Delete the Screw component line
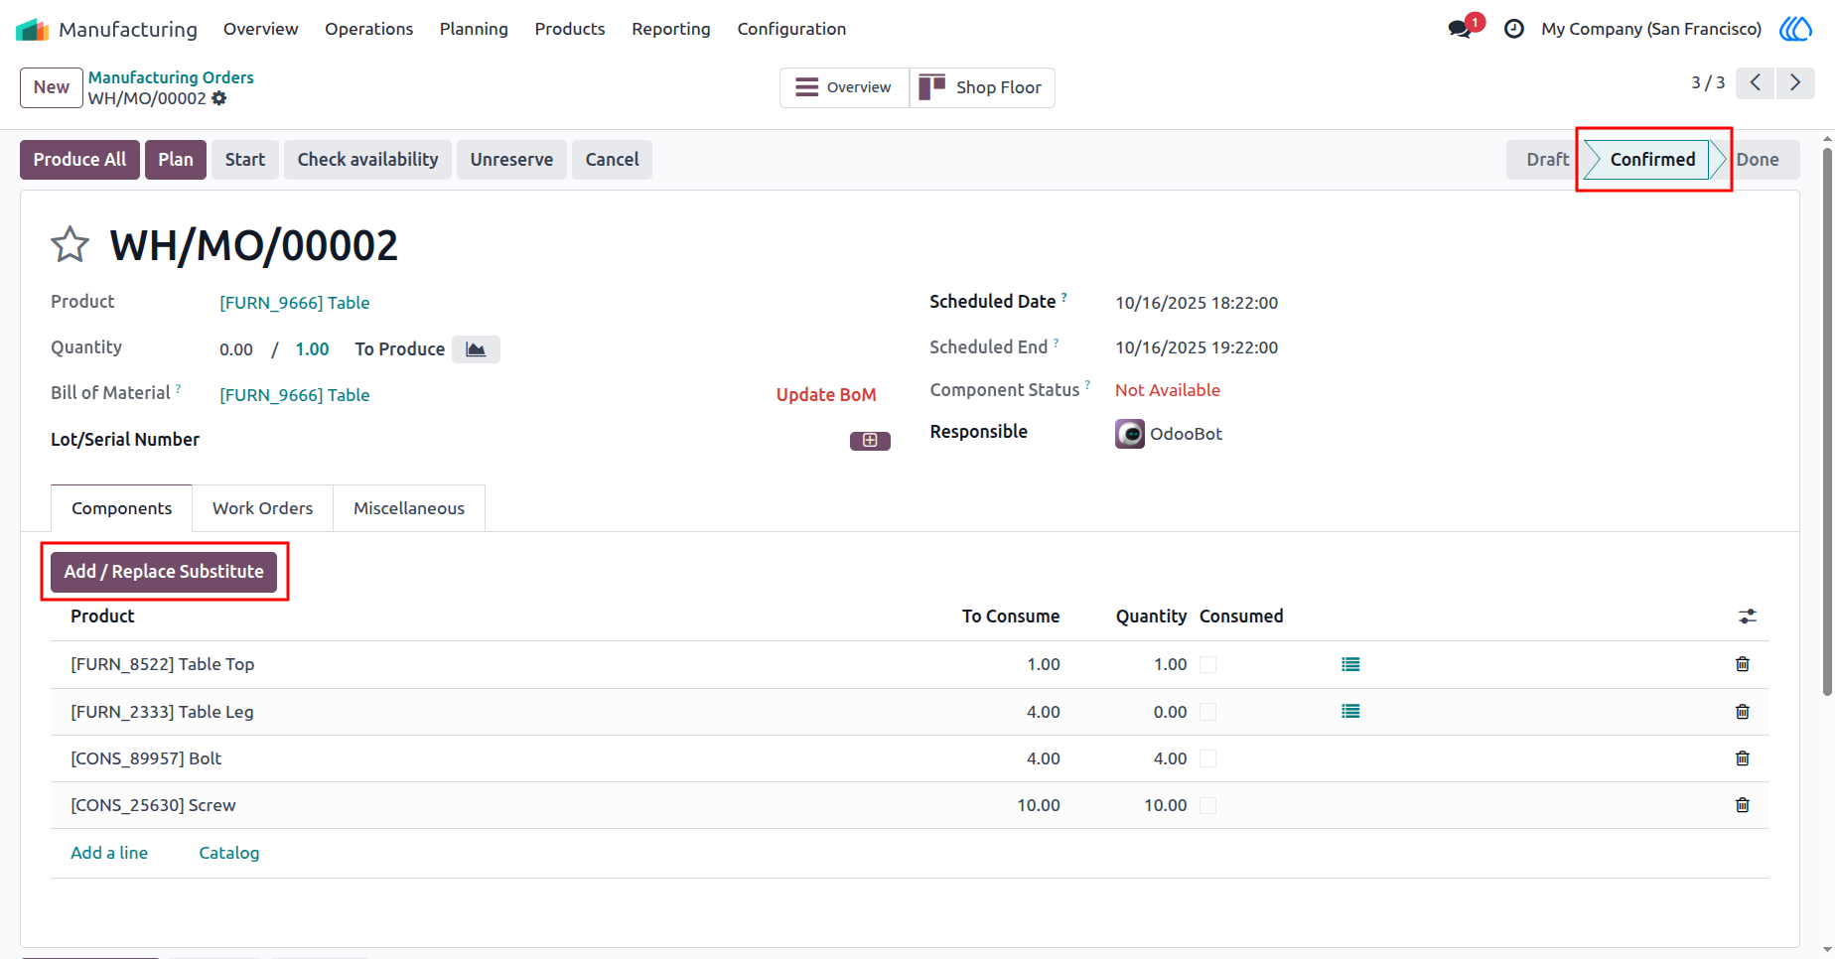Screen dimensions: 1835x959 point(1742,805)
